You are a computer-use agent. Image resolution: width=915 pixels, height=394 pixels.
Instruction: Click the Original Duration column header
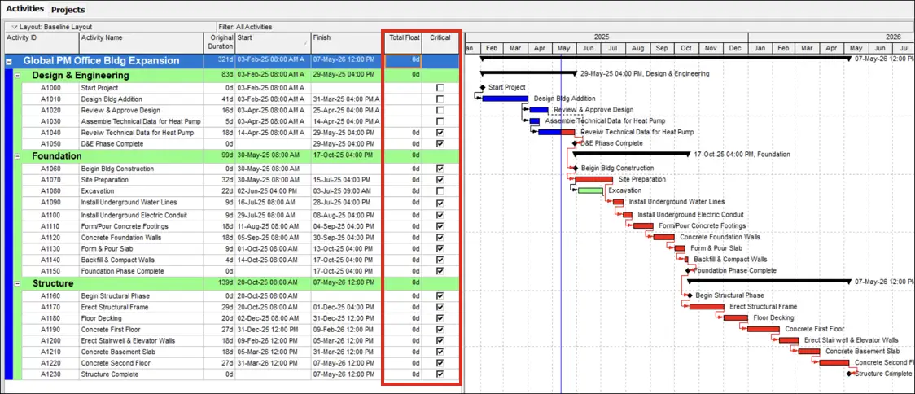[219, 42]
